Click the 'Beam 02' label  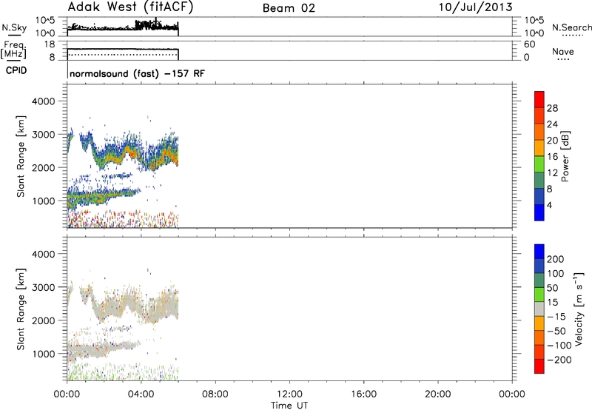pyautogui.click(x=289, y=8)
